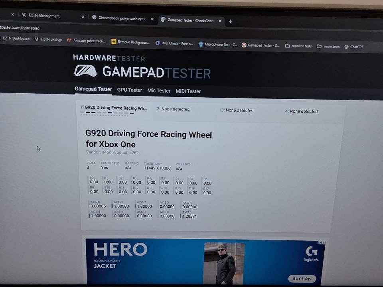383x287 pixels.
Task: Click the KOTN Management tab favicon
Action: 24,15
